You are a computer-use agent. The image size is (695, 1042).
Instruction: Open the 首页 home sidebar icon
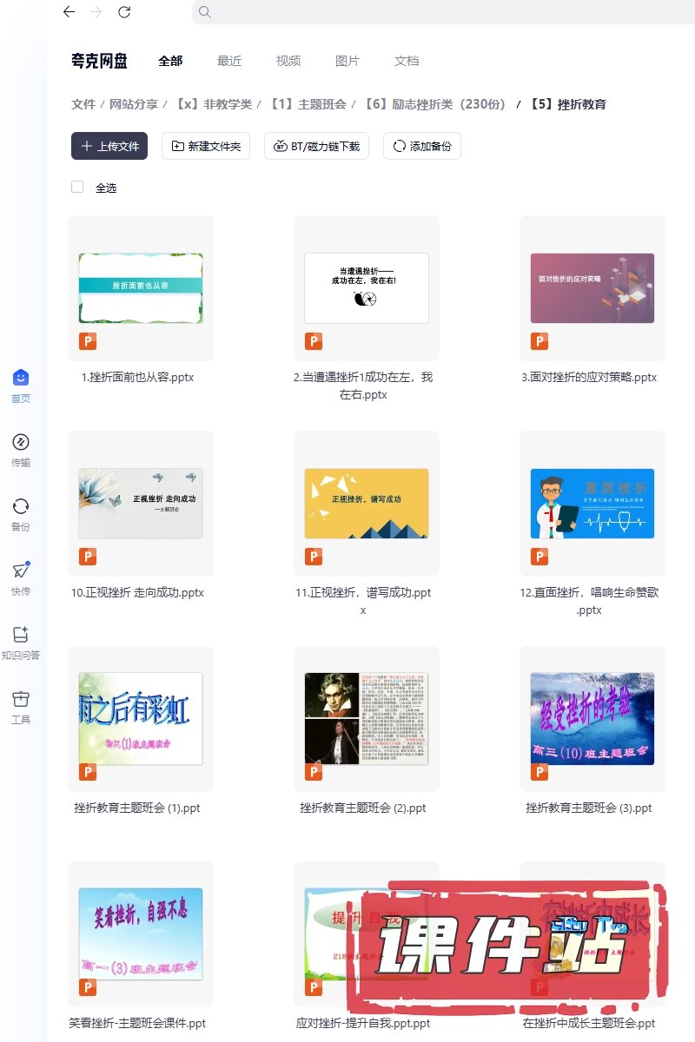tap(21, 378)
